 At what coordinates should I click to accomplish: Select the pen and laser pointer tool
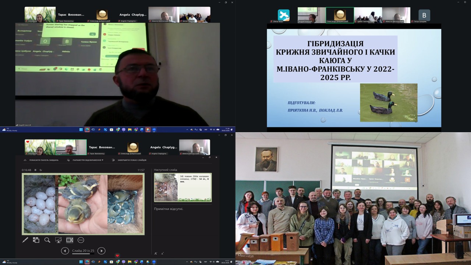25,240
